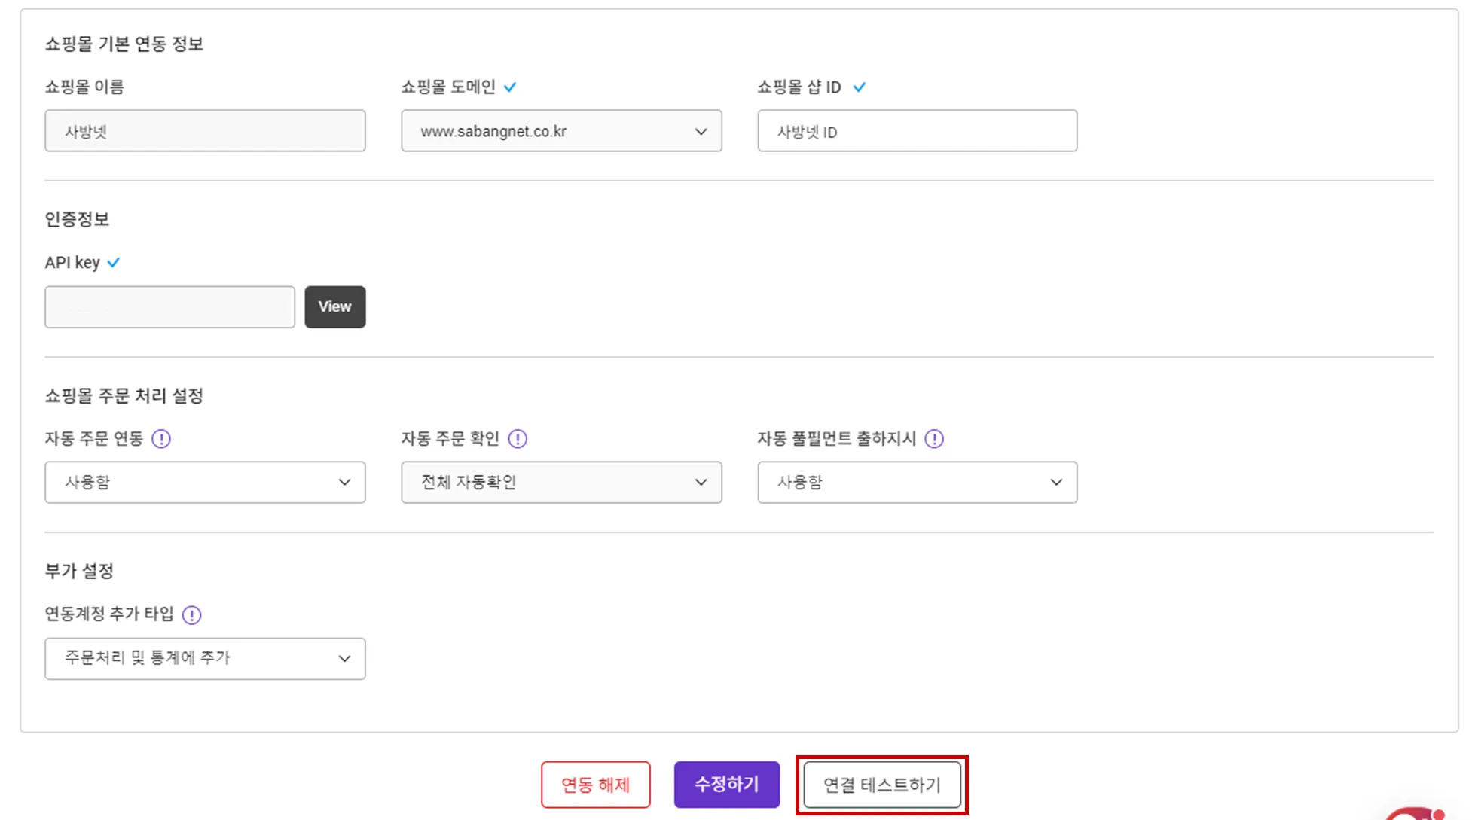The height and width of the screenshot is (820, 1472).
Task: Expand 주문처리 및 통계에 추가 dropdown
Action: [205, 659]
